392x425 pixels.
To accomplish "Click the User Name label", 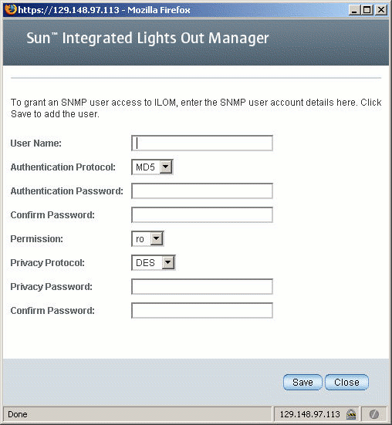I will [35, 143].
